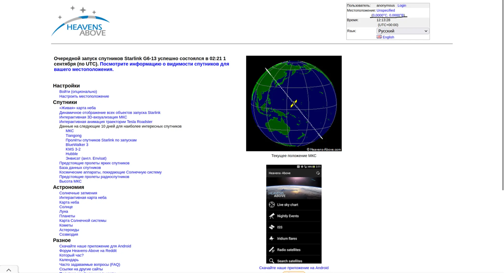Click the МКС satellite link
Viewport: 504px width, 273px height.
70,131
